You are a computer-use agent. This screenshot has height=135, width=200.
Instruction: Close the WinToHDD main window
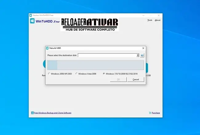[159, 15]
